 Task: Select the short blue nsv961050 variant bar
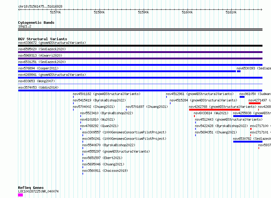click(x=242, y=97)
